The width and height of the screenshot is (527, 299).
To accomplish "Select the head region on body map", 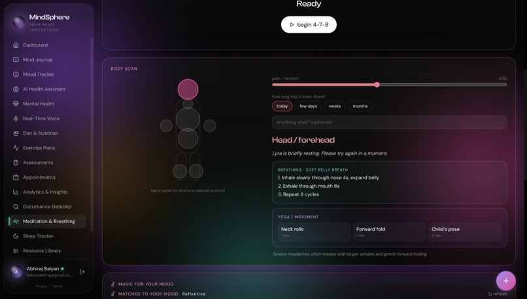I will (x=188, y=90).
